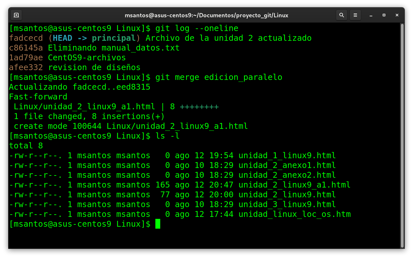Close the terminal window

[397, 15]
